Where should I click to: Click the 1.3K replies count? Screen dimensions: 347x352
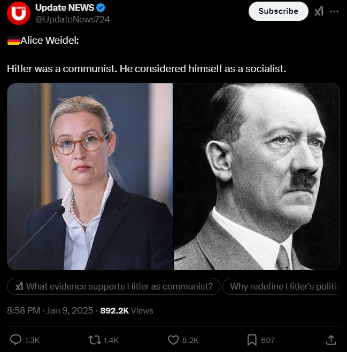(32, 340)
